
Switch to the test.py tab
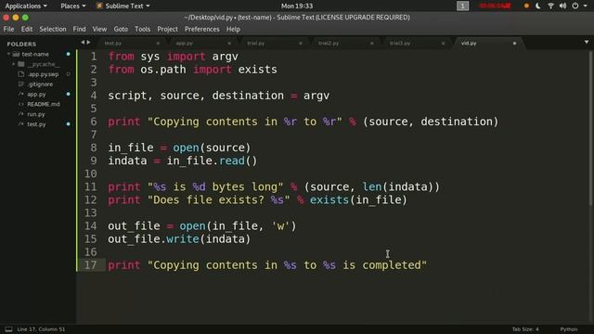pyautogui.click(x=113, y=44)
